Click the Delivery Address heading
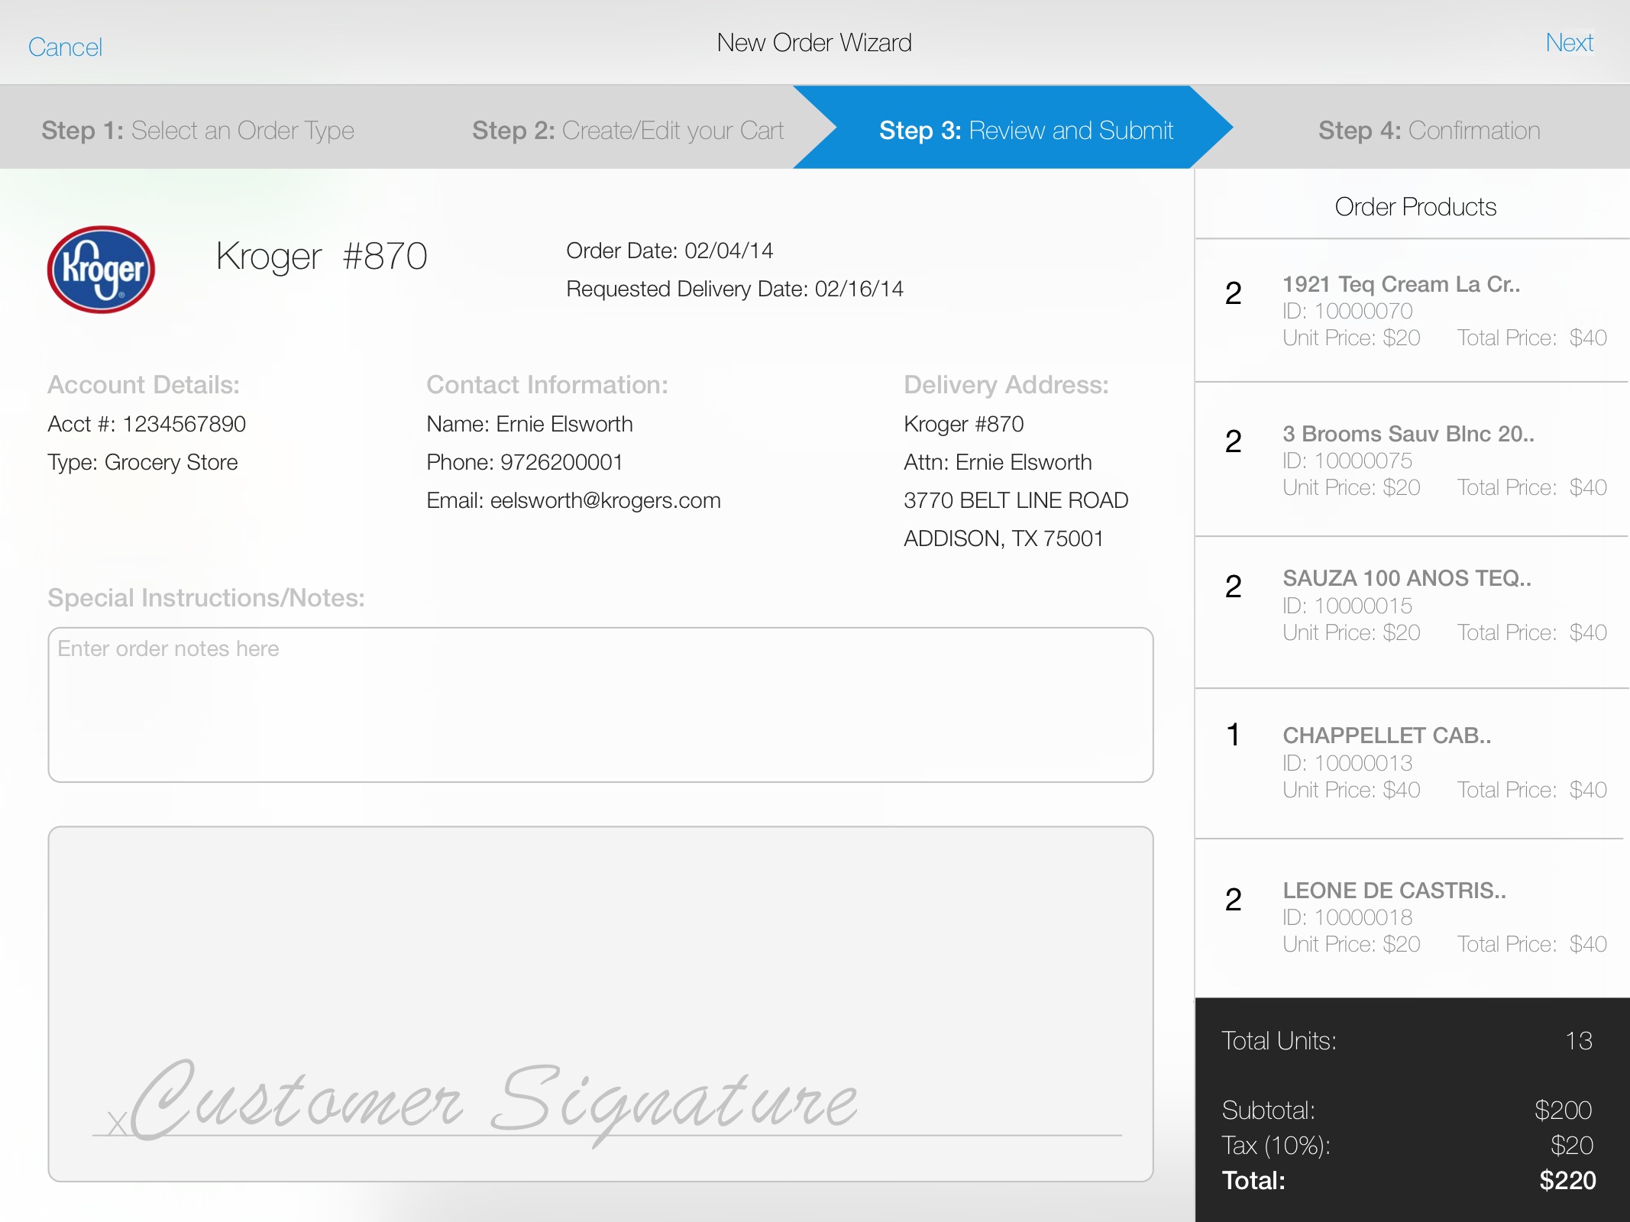 point(1006,385)
